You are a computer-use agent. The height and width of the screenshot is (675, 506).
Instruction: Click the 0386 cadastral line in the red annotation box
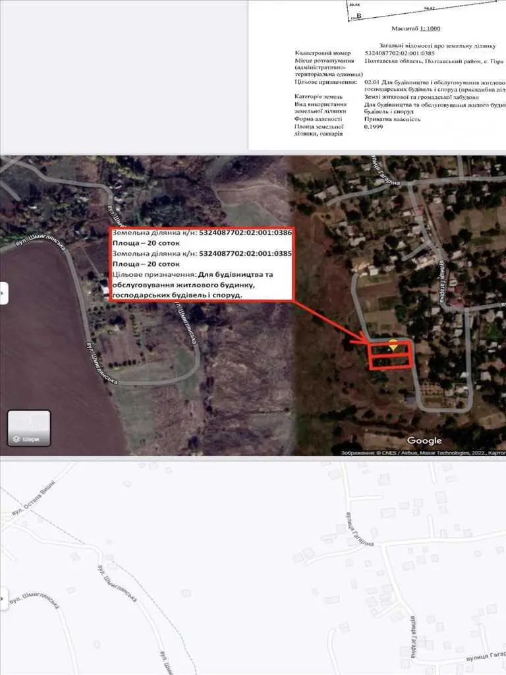(202, 233)
